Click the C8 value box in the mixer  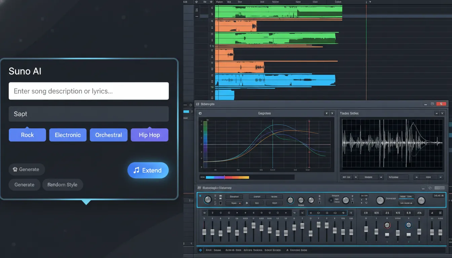[366, 213]
